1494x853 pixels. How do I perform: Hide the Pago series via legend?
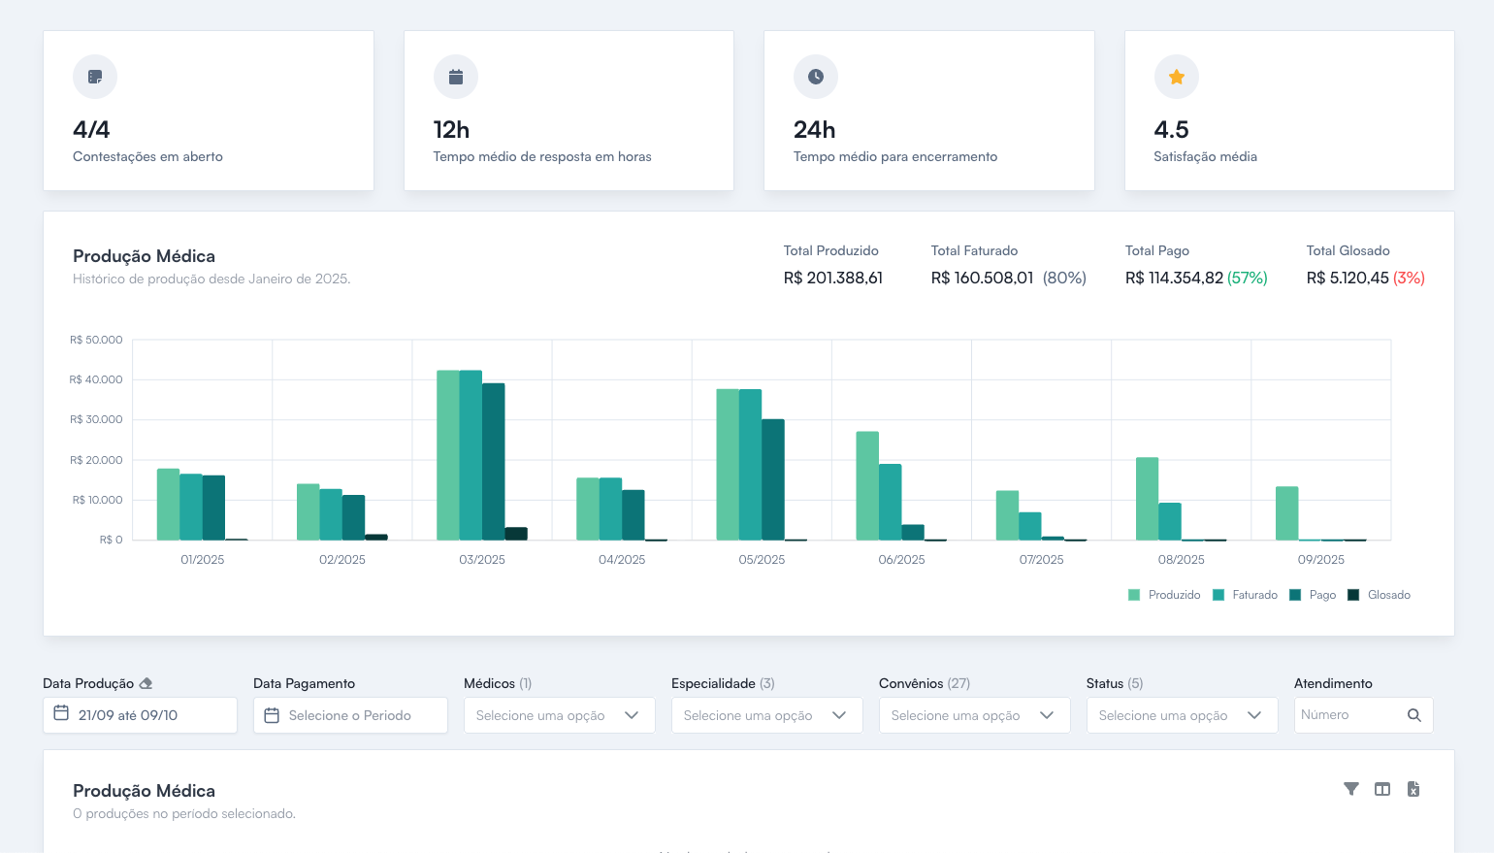point(1313,595)
